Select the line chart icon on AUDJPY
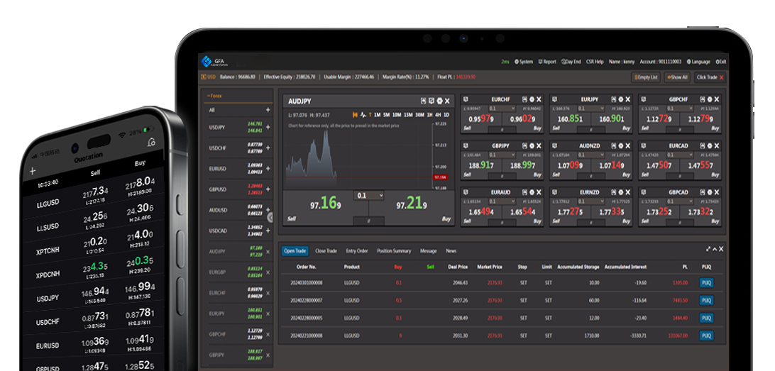The image size is (775, 371). point(363,115)
